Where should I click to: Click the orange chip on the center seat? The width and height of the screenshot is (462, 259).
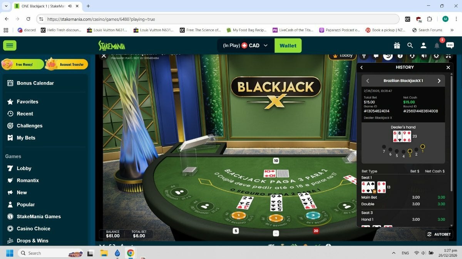click(x=276, y=218)
